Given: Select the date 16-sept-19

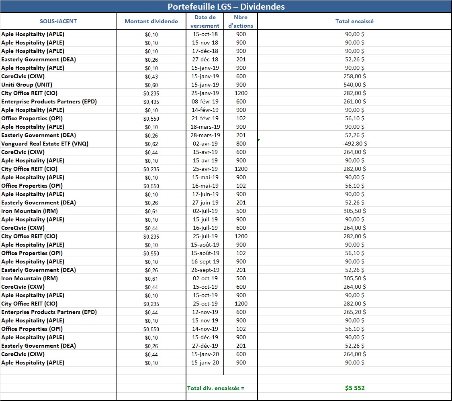Looking at the screenshot, I should (x=205, y=261).
